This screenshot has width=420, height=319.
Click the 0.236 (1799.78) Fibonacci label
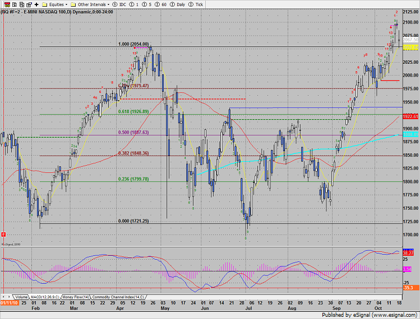133,179
